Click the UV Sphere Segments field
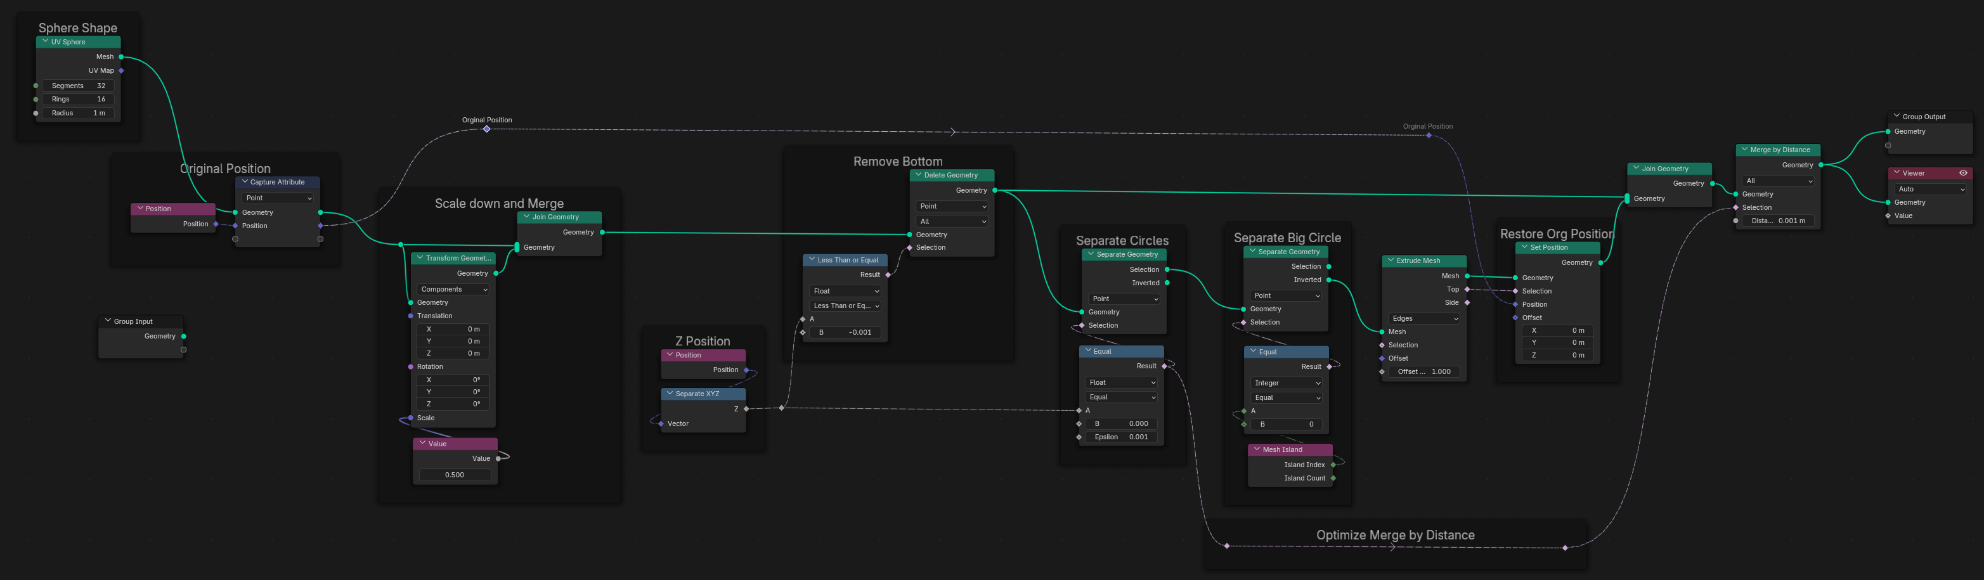The height and width of the screenshot is (580, 1984). point(78,86)
